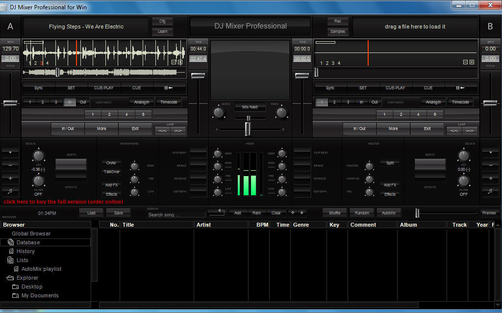This screenshot has width=502, height=313.
Task: Start recording with the Rec button
Action: (x=338, y=21)
